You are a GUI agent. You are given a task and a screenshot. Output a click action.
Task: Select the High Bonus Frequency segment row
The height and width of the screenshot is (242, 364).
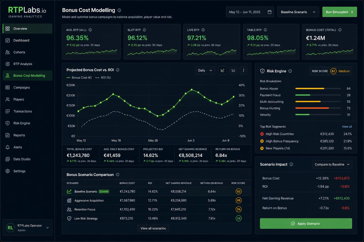[306, 141]
